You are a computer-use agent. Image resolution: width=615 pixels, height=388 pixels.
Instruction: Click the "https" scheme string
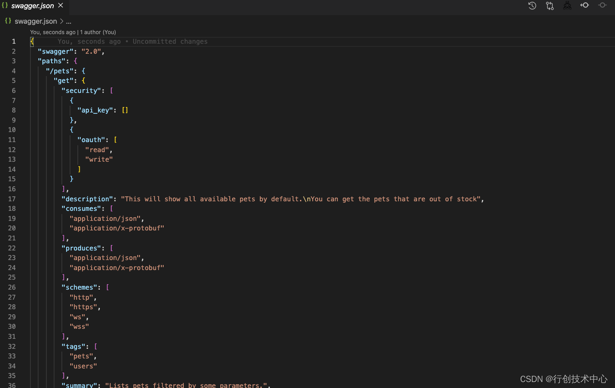83,307
